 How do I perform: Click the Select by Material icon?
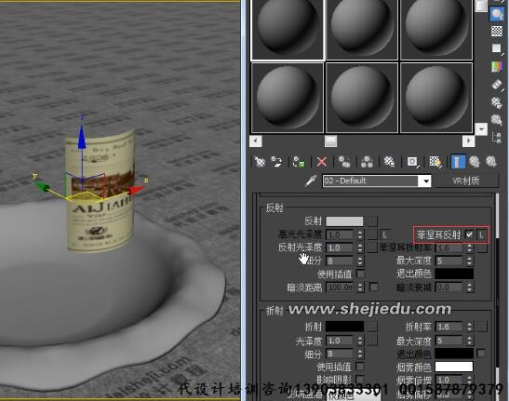496,120
